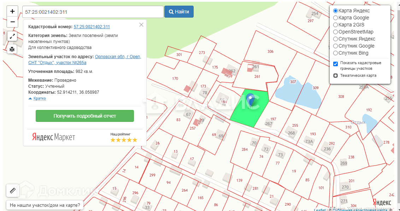
Task: Click parcel labeled 299 on map
Action: coord(152,175)
